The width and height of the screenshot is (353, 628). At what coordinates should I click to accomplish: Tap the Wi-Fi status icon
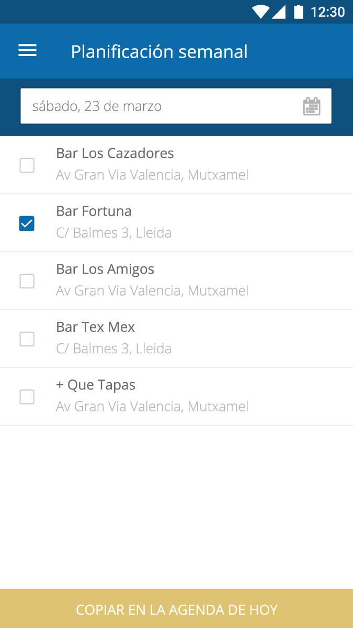[x=260, y=12]
